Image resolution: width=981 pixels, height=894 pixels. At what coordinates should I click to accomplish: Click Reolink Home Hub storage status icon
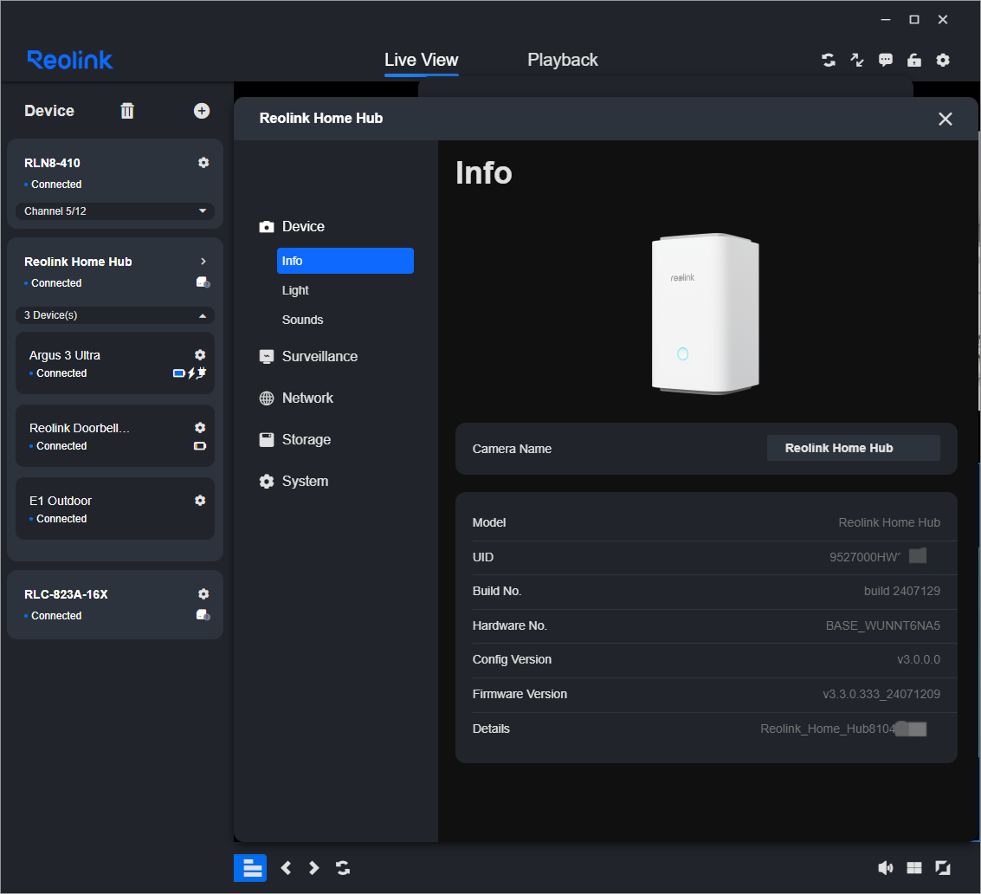(203, 282)
